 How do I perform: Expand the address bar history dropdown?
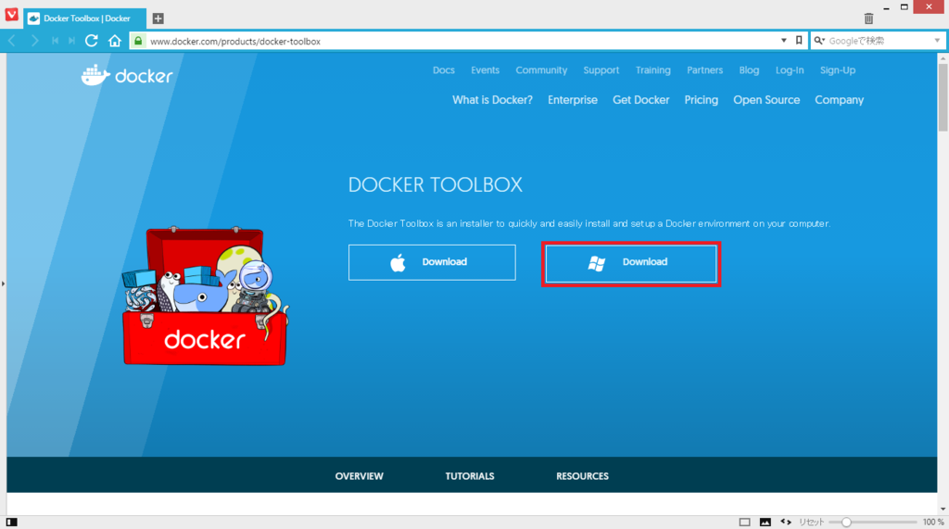[x=784, y=41]
